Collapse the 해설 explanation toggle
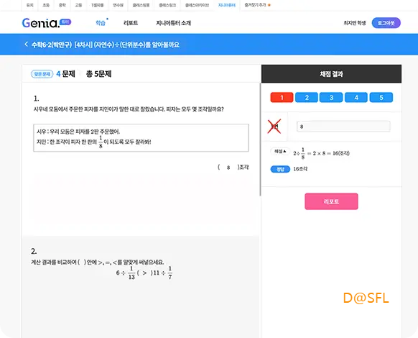This screenshot has width=418, height=338. point(280,151)
